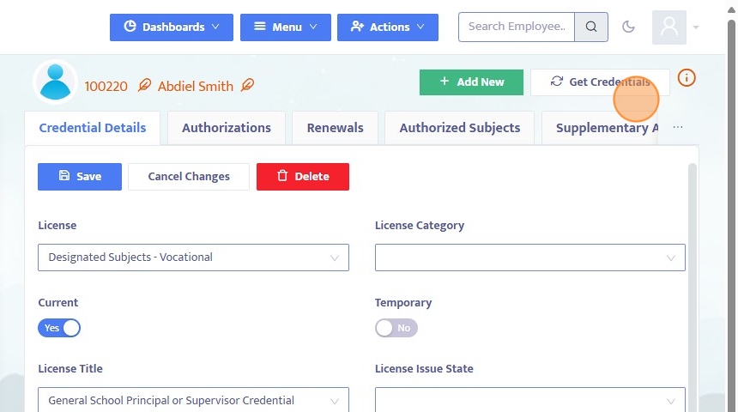Viewport: 738px width, 412px height.
Task: Enable the Temporary toggle
Action: coord(396,328)
